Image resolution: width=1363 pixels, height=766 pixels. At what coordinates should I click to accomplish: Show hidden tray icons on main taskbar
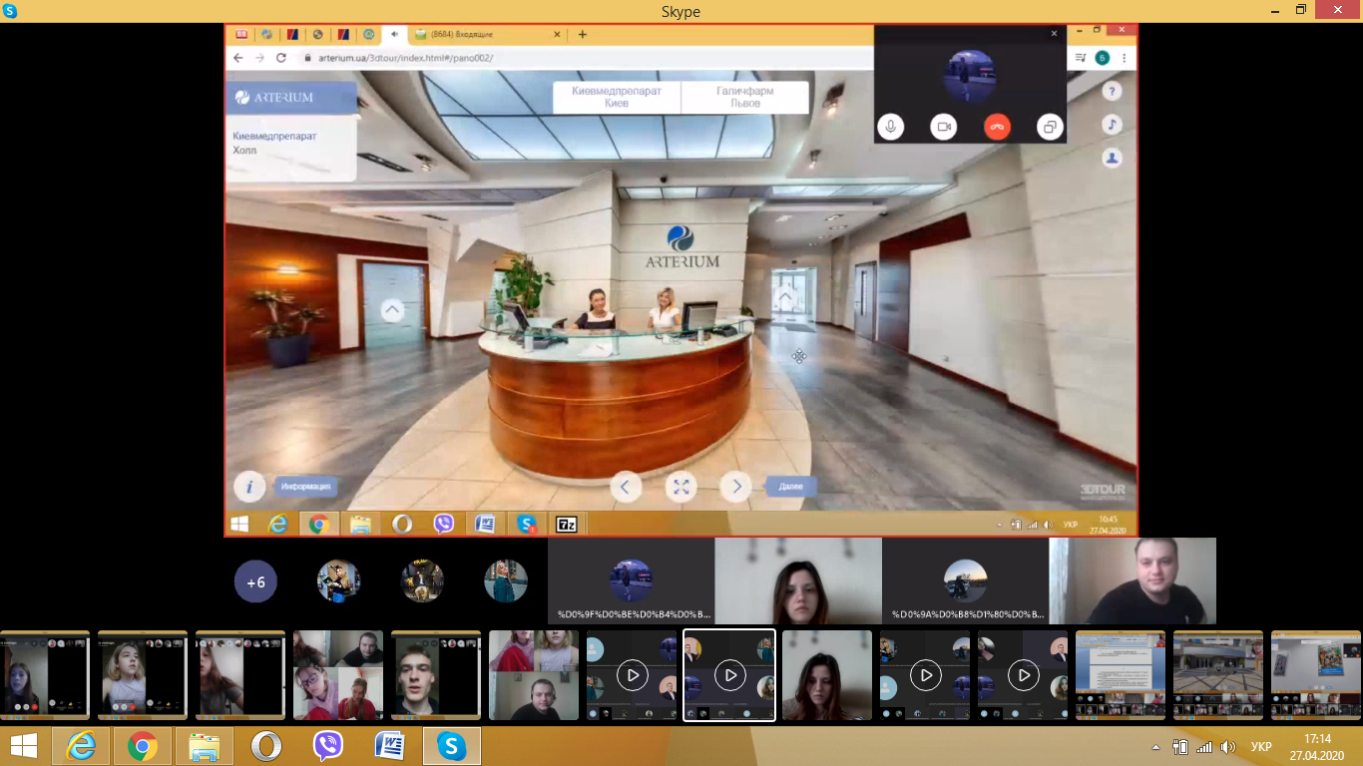coord(1156,747)
